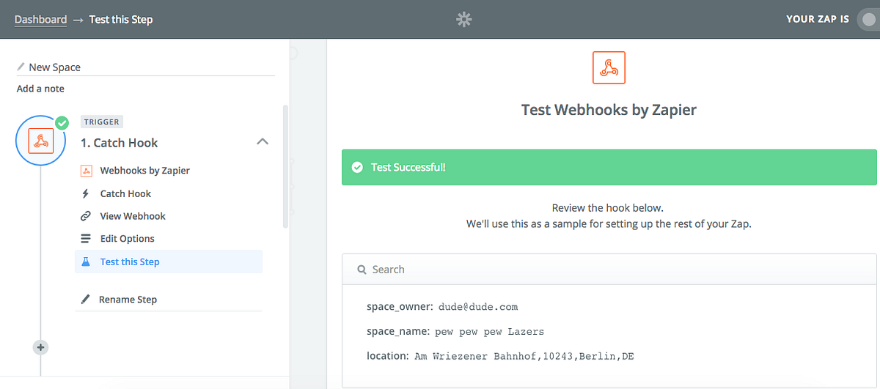
Task: Click the checkmark icon in Test Successful banner
Action: [x=357, y=167]
